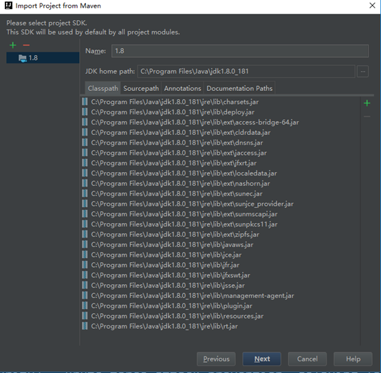This screenshot has height=373, width=381.
Task: Select the 1.8 SDK in list
Action: pos(43,58)
